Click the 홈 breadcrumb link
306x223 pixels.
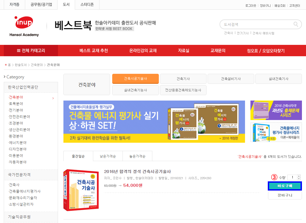coord(9,65)
